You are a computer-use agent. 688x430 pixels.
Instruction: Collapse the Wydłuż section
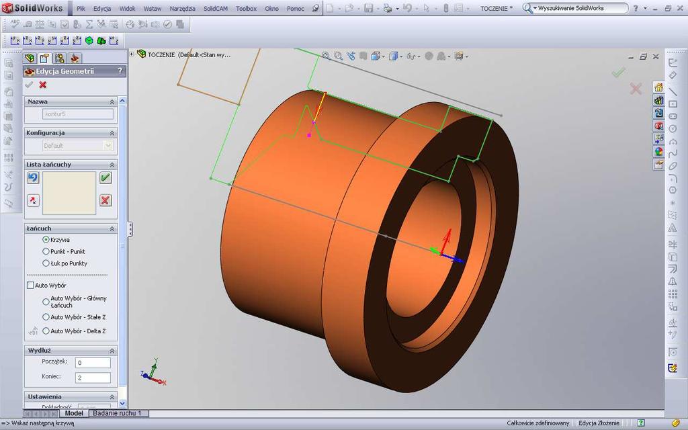point(112,351)
